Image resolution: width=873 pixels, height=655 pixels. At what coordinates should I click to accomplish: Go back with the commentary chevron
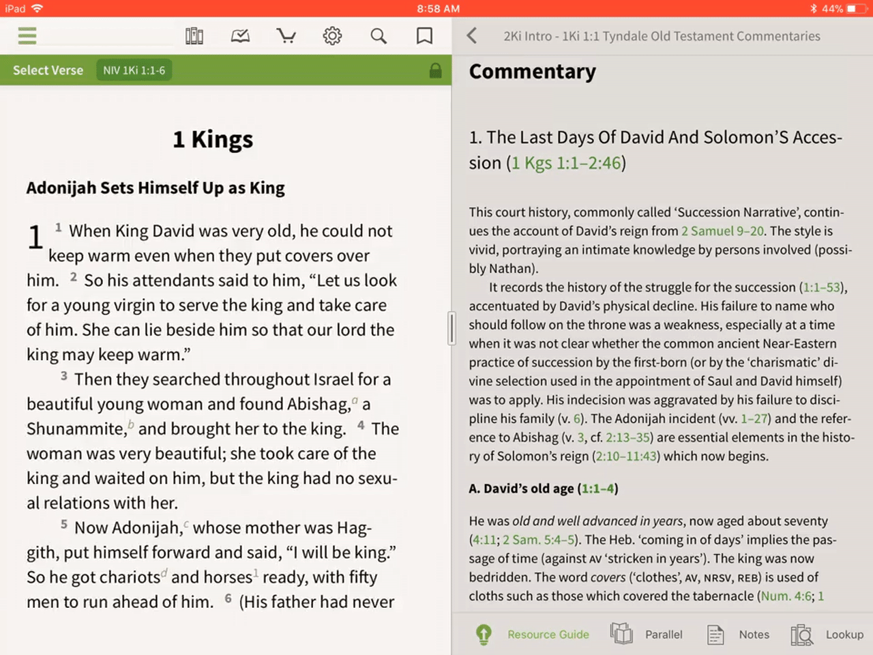[472, 35]
